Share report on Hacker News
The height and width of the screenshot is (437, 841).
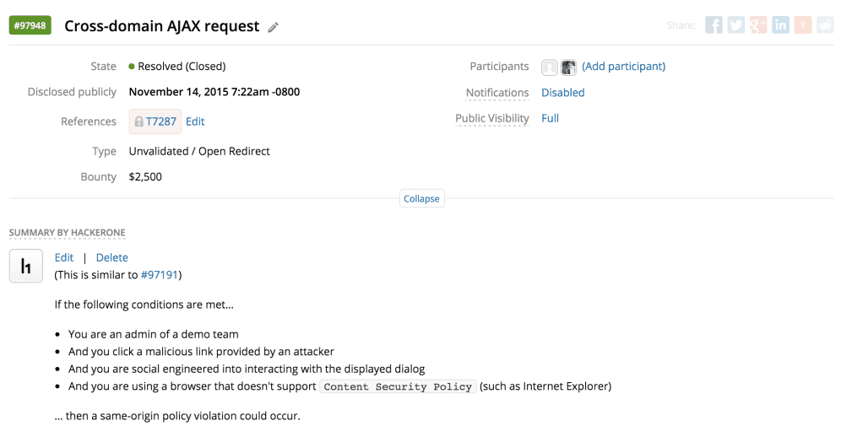coord(802,25)
